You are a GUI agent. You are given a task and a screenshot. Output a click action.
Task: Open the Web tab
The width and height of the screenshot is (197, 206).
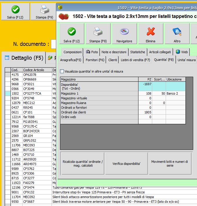pyautogui.click(x=182, y=52)
